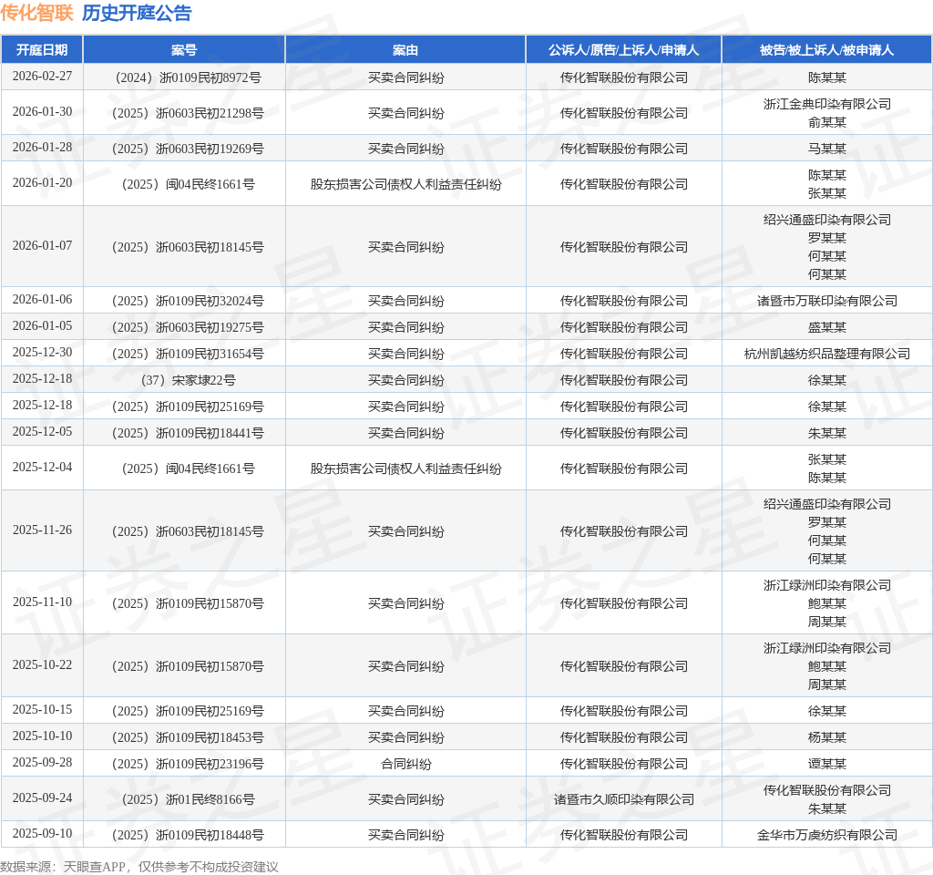Click defendant 金华市万虔纺织有限公司
The image size is (933, 875).
tap(827, 835)
